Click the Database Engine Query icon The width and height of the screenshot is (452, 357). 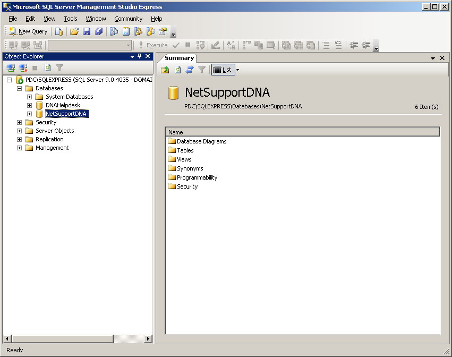59,31
